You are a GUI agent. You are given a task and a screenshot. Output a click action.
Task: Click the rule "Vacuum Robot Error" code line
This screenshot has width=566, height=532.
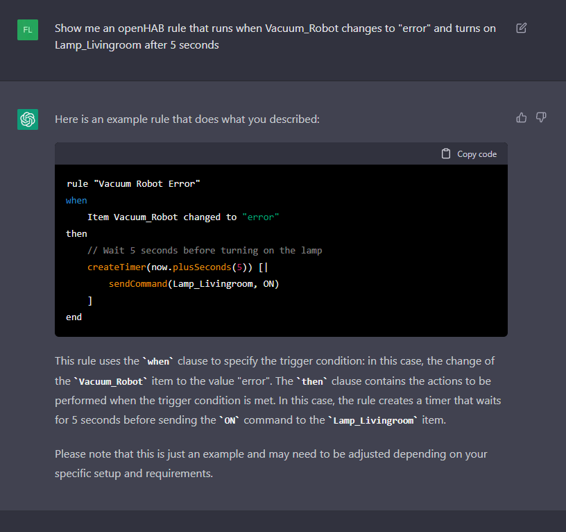click(133, 183)
